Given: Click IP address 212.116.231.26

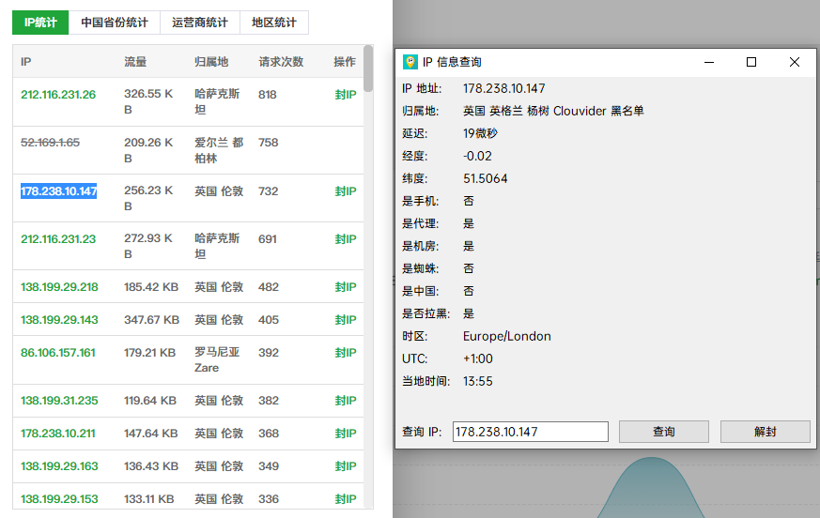Looking at the screenshot, I should pos(58,95).
